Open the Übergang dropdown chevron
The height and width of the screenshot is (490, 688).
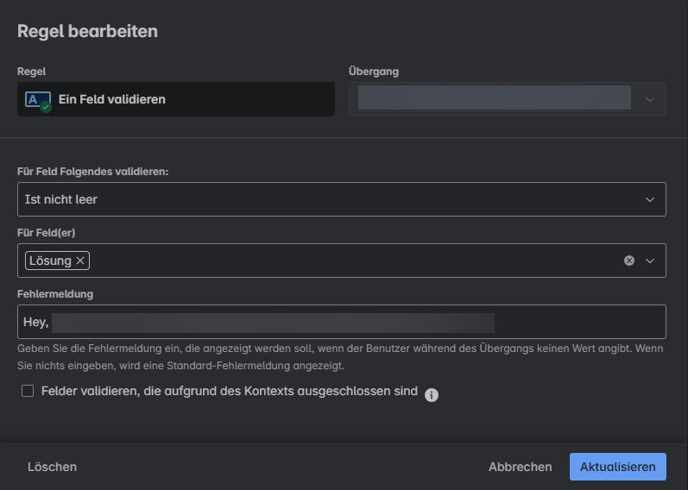pos(650,99)
